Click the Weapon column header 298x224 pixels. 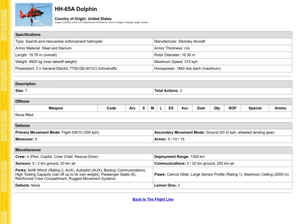56,108
